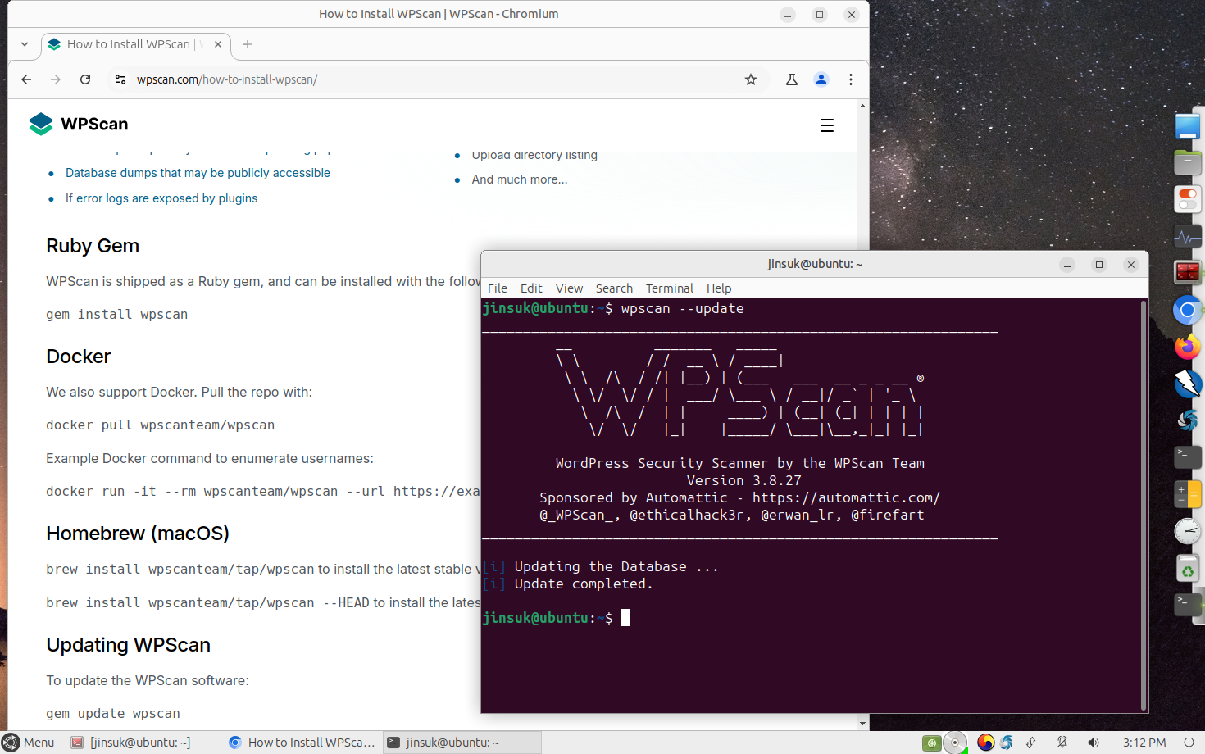
Task: Go back in the Chromium browser
Action: point(26,79)
